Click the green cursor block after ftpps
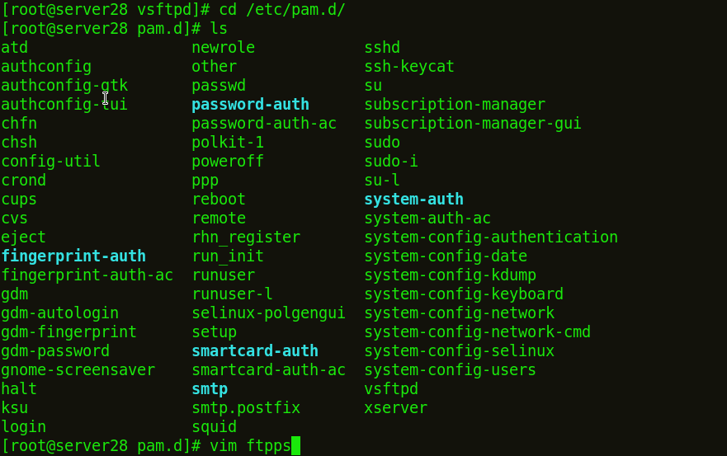Screen dimensions: 727x456 [x=295, y=446]
